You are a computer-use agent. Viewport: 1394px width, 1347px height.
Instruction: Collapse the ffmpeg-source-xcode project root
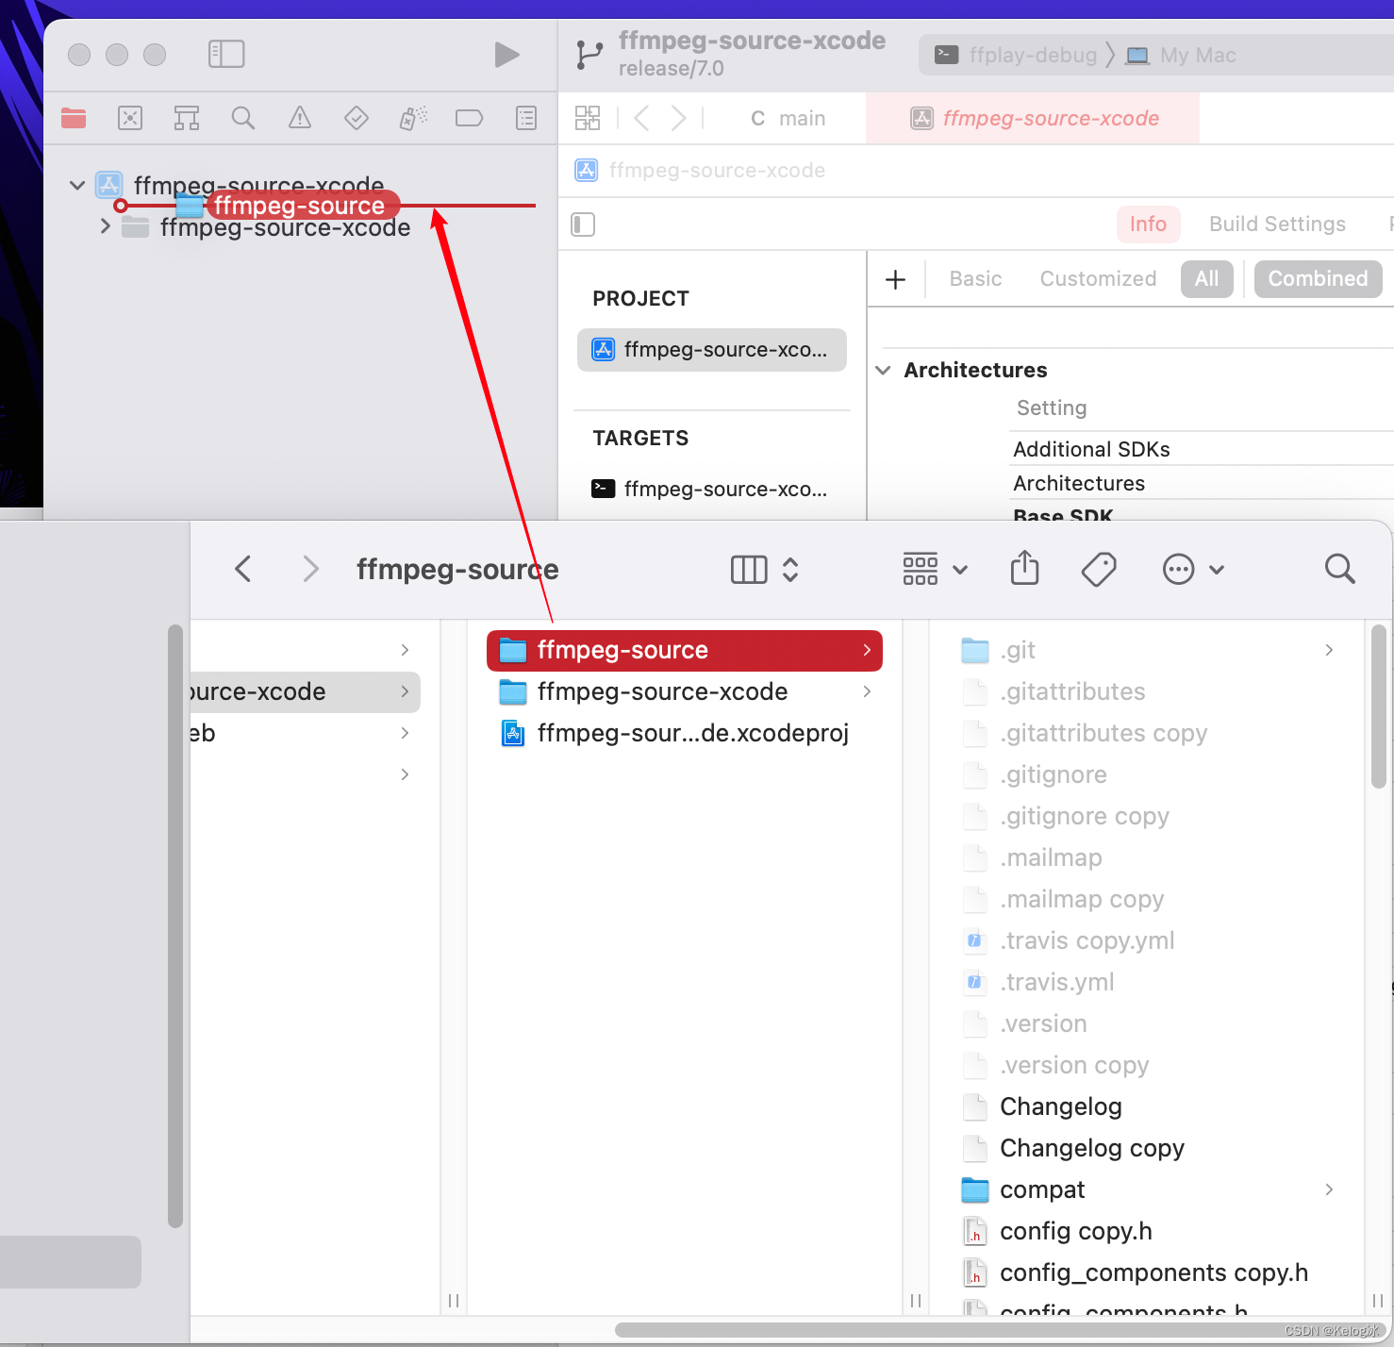coord(77,185)
